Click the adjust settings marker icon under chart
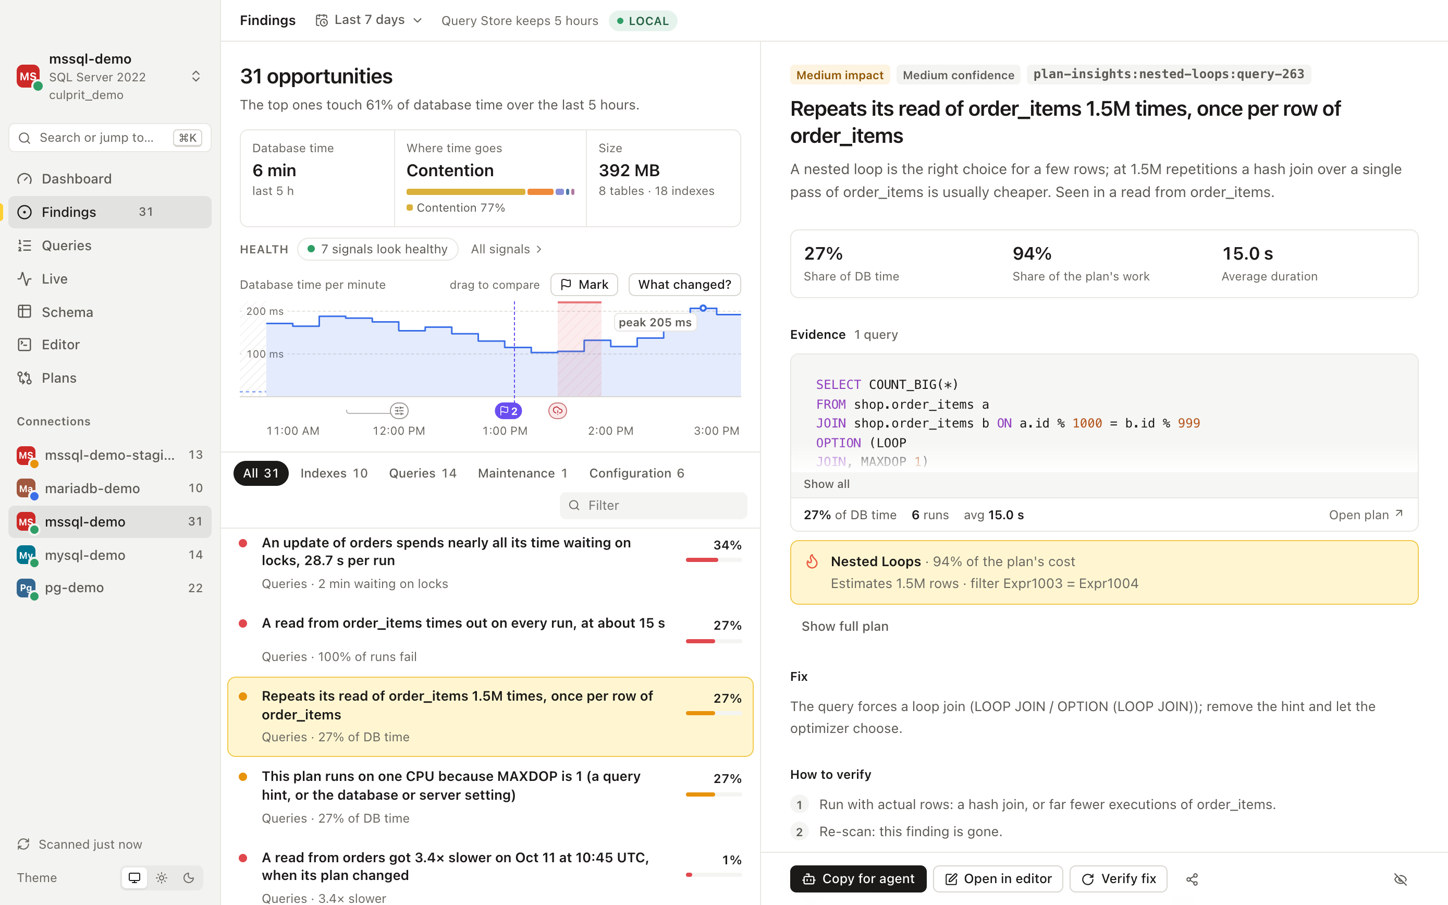Viewport: 1448px width, 905px height. (x=399, y=411)
